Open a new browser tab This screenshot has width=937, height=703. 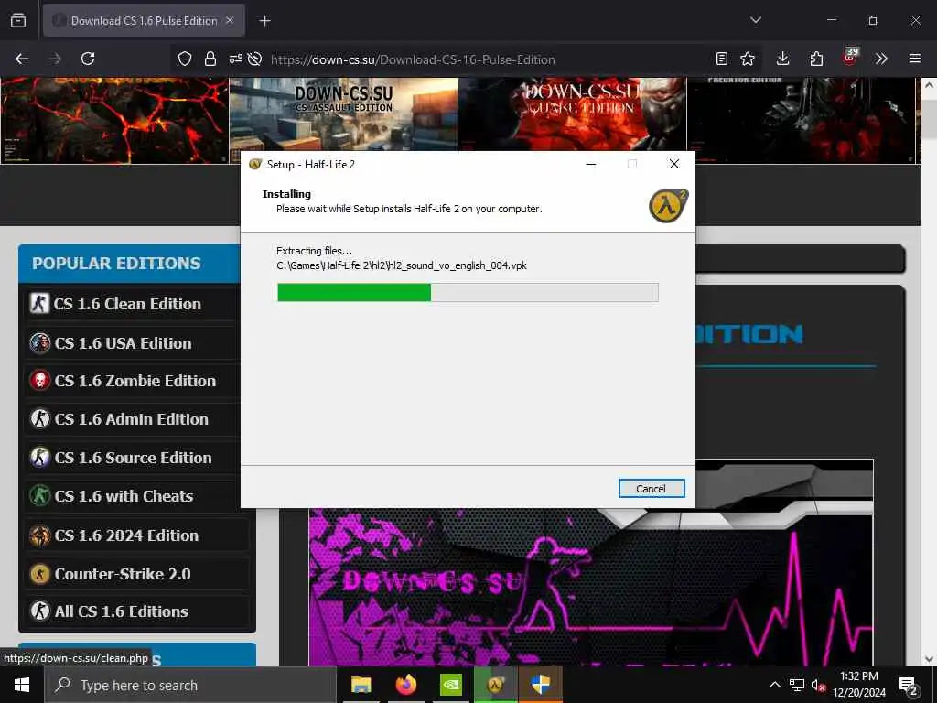pos(264,21)
